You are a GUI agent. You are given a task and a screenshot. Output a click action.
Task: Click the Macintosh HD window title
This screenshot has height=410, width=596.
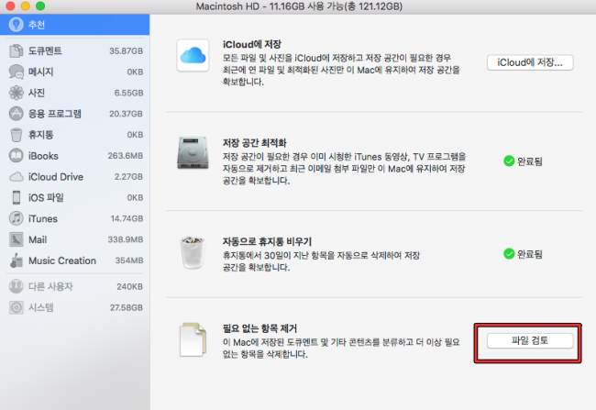click(x=299, y=6)
